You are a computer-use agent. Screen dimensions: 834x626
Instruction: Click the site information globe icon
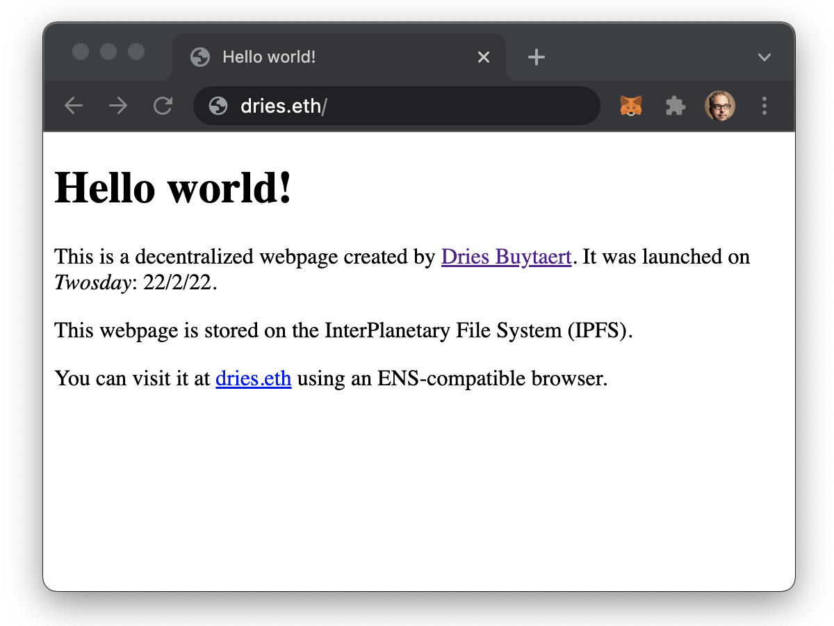click(x=217, y=106)
